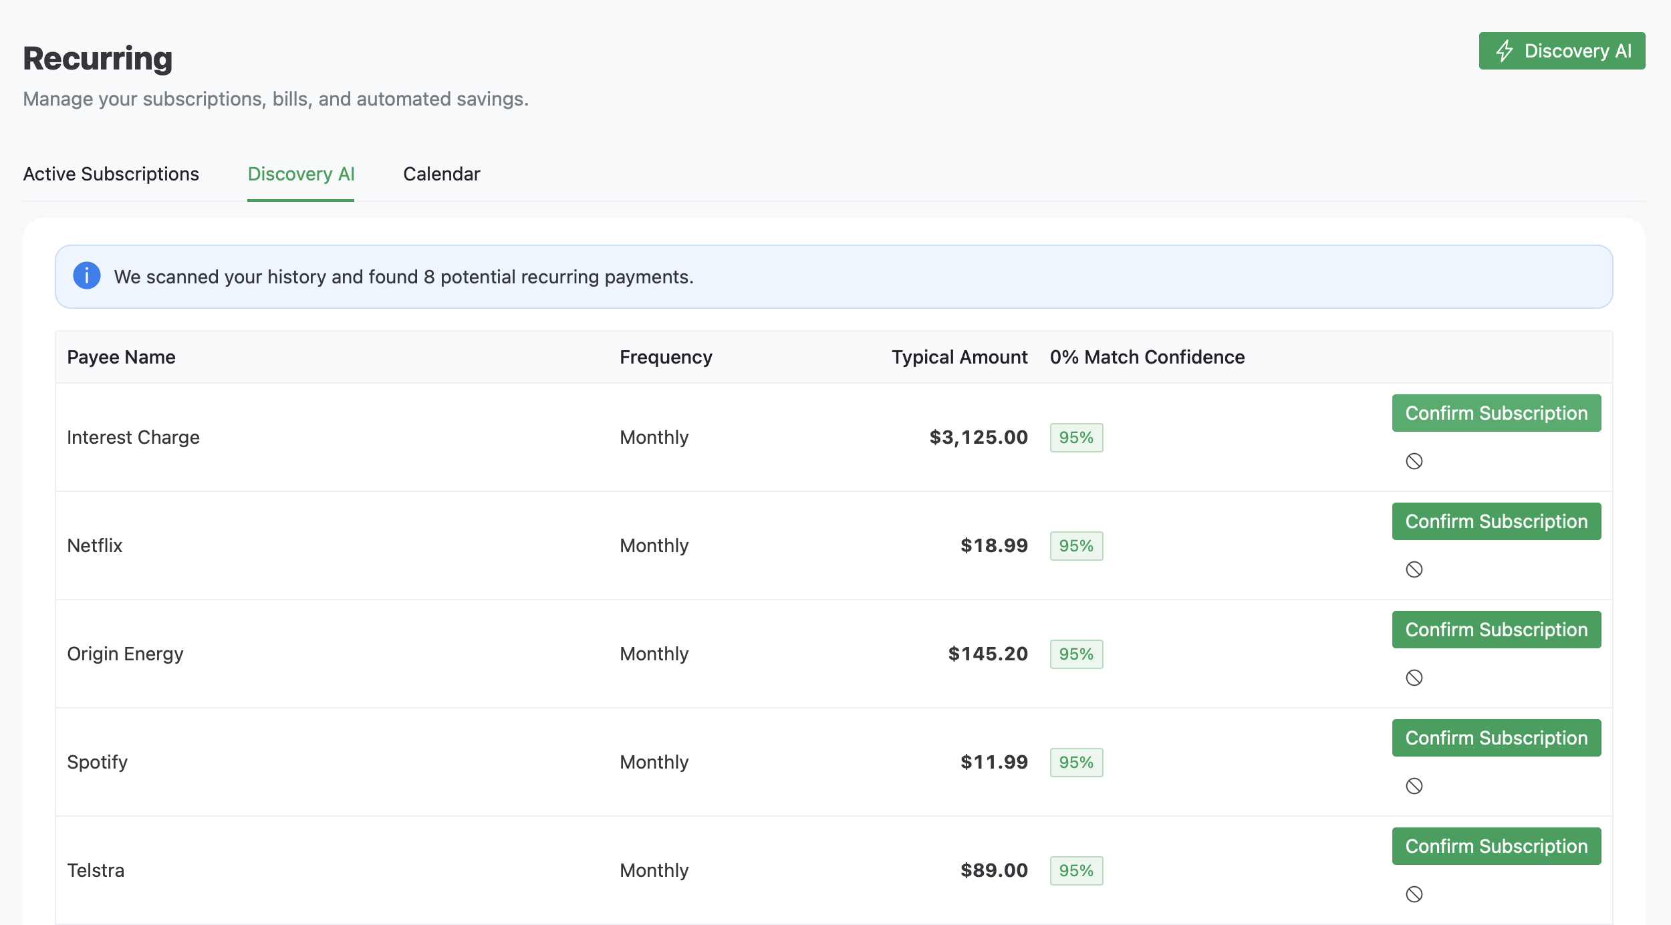Screen dimensions: 1671x925
Task: Click Monthly frequency in the Spotify row
Action: pos(654,762)
